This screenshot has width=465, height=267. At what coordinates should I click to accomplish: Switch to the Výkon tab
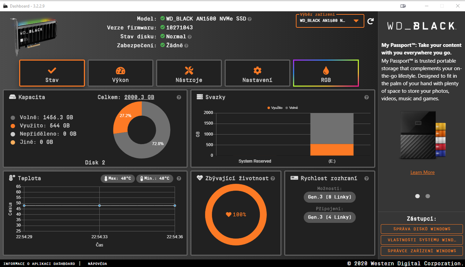[121, 73]
